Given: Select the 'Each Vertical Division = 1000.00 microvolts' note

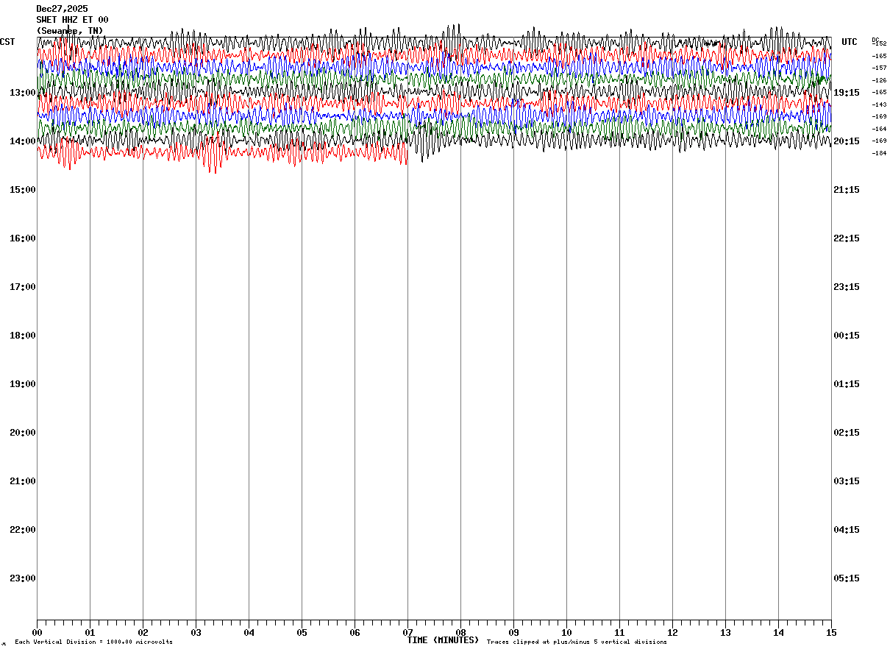Looking at the screenshot, I should pos(93,642).
